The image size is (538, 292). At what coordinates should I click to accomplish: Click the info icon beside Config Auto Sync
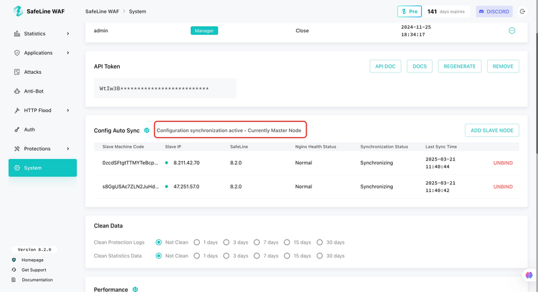[x=147, y=130]
